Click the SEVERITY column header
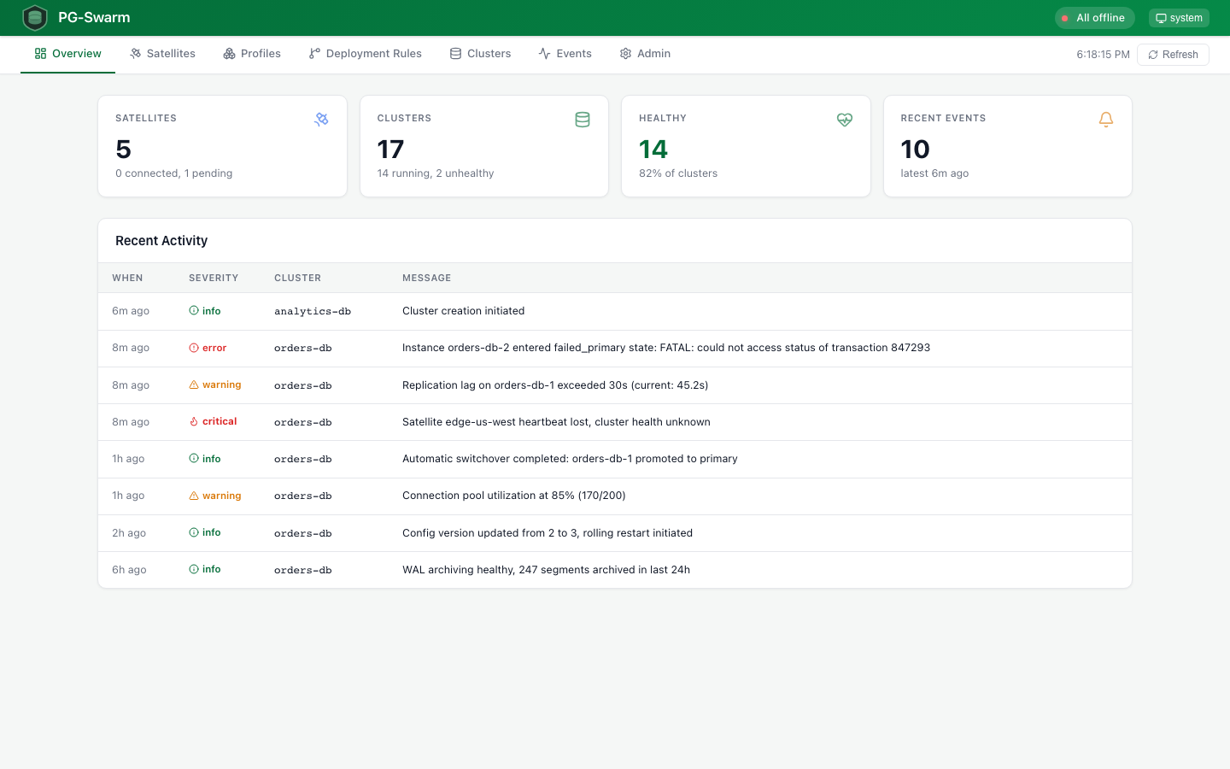 point(214,279)
